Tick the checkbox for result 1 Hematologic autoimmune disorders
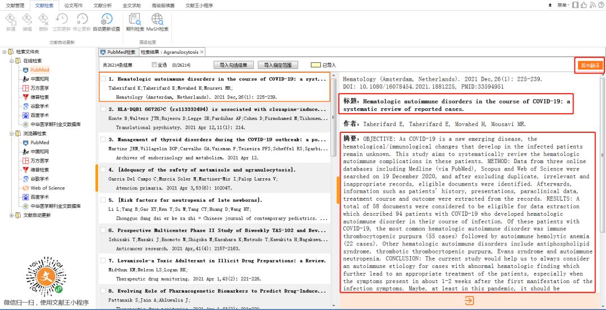The width and height of the screenshot is (606, 310). click(103, 79)
